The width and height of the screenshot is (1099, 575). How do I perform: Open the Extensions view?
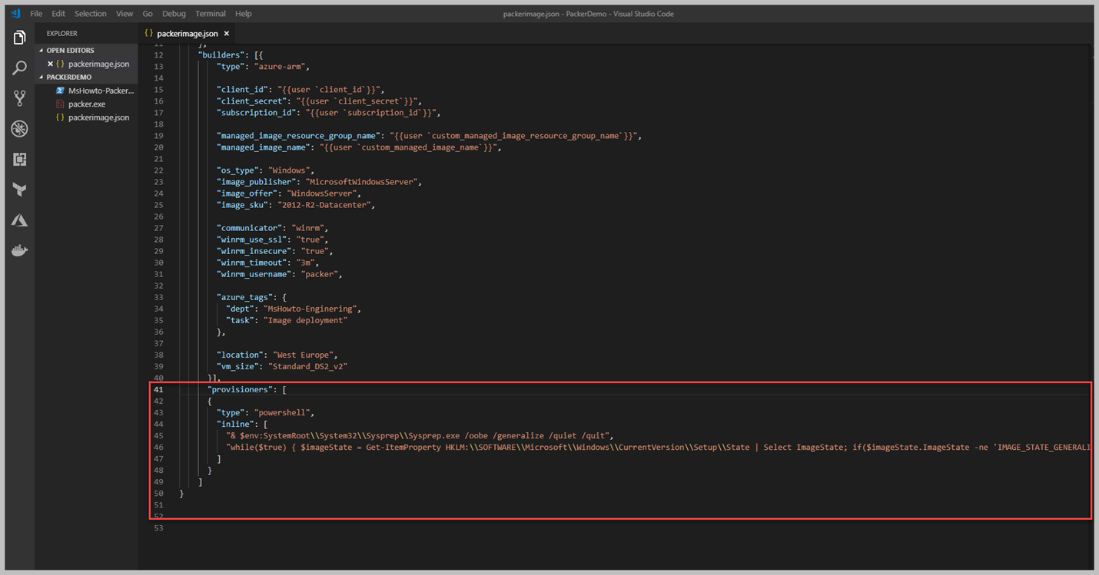[x=19, y=159]
